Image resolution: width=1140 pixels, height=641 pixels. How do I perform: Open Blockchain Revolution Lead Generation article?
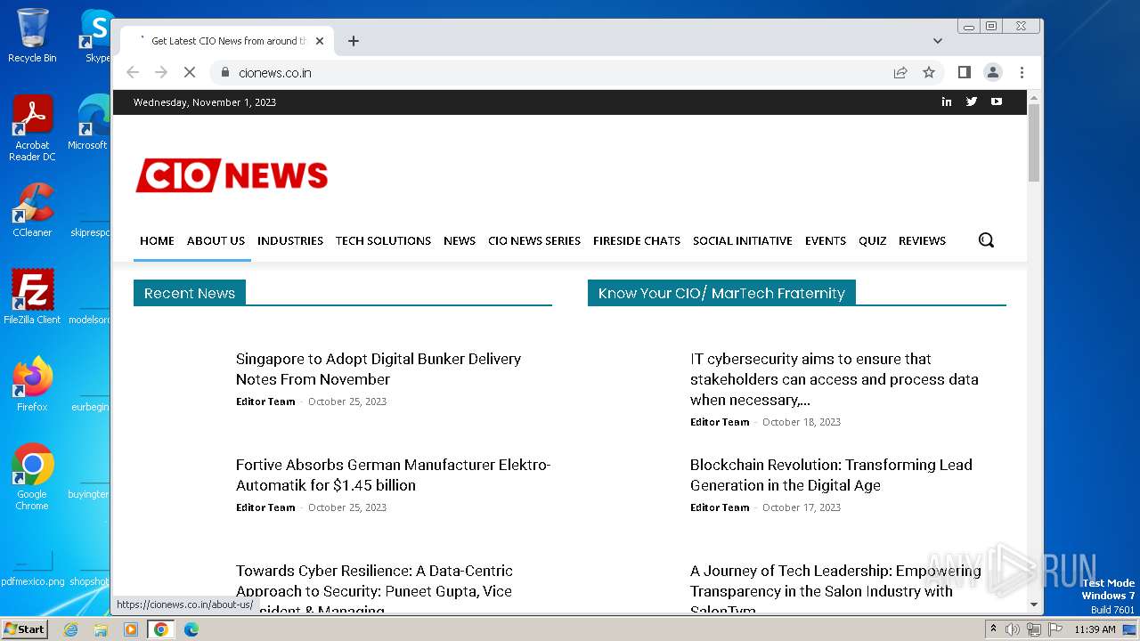pyautogui.click(x=831, y=475)
